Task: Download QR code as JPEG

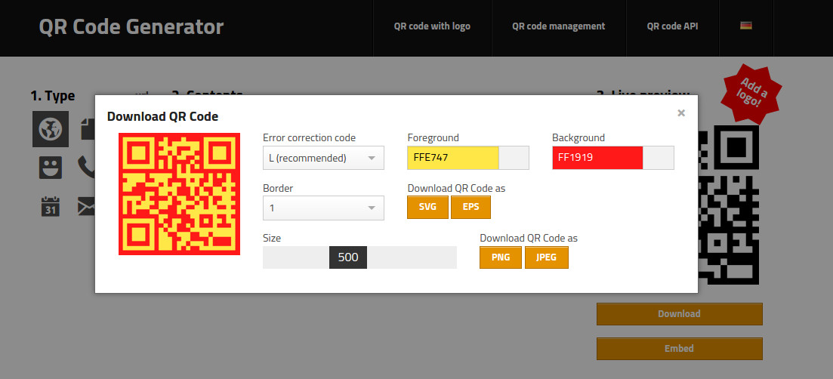Action: [547, 257]
